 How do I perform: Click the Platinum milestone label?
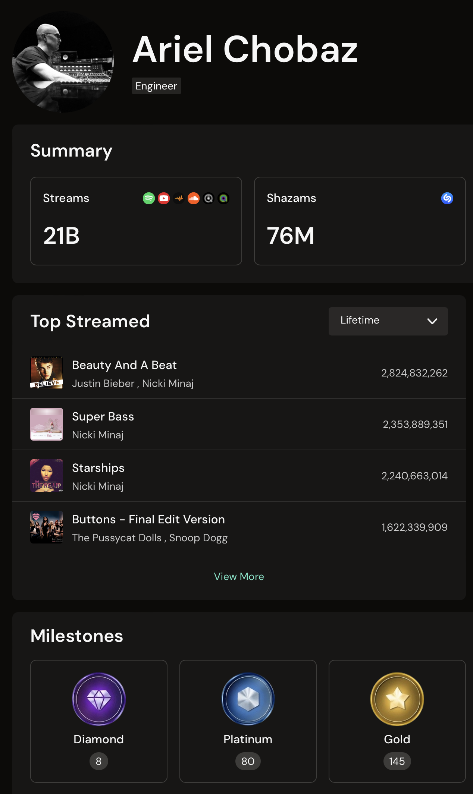[x=248, y=739]
